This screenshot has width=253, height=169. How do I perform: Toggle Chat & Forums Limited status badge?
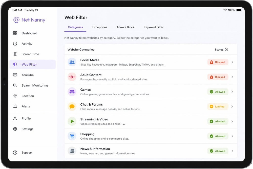218,106
